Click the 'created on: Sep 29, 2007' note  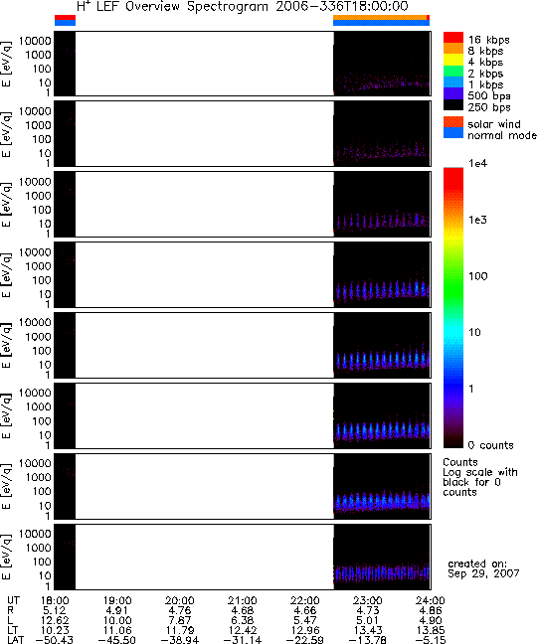[483, 568]
